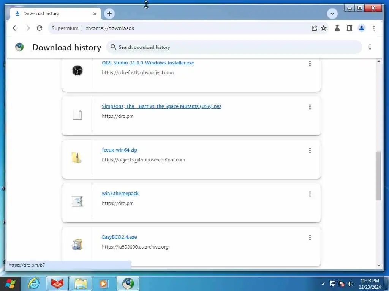Open the fceux-win64.zip link
Viewport: 389px width, 291px height.
point(119,150)
